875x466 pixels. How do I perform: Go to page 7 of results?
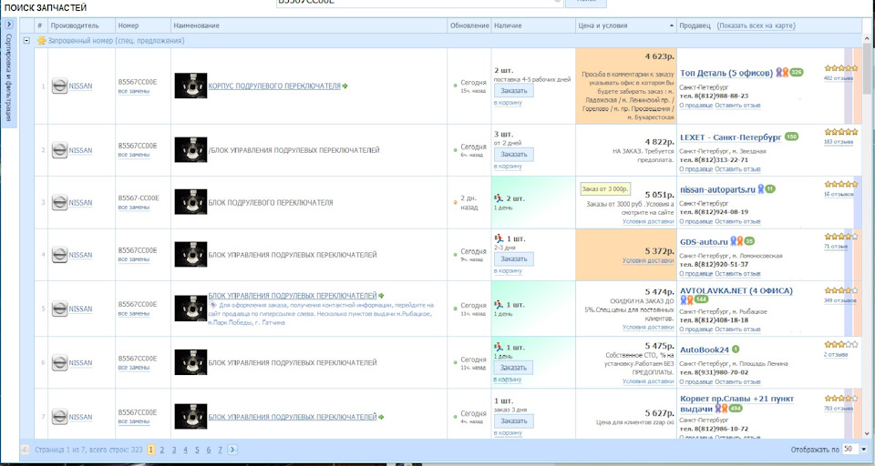pos(220,450)
